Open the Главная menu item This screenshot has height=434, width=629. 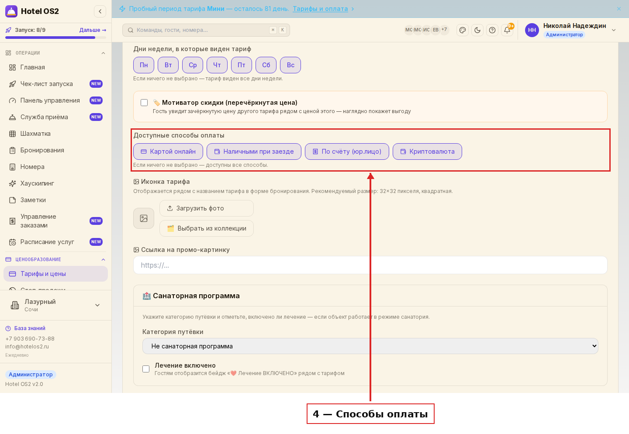pyautogui.click(x=55, y=67)
